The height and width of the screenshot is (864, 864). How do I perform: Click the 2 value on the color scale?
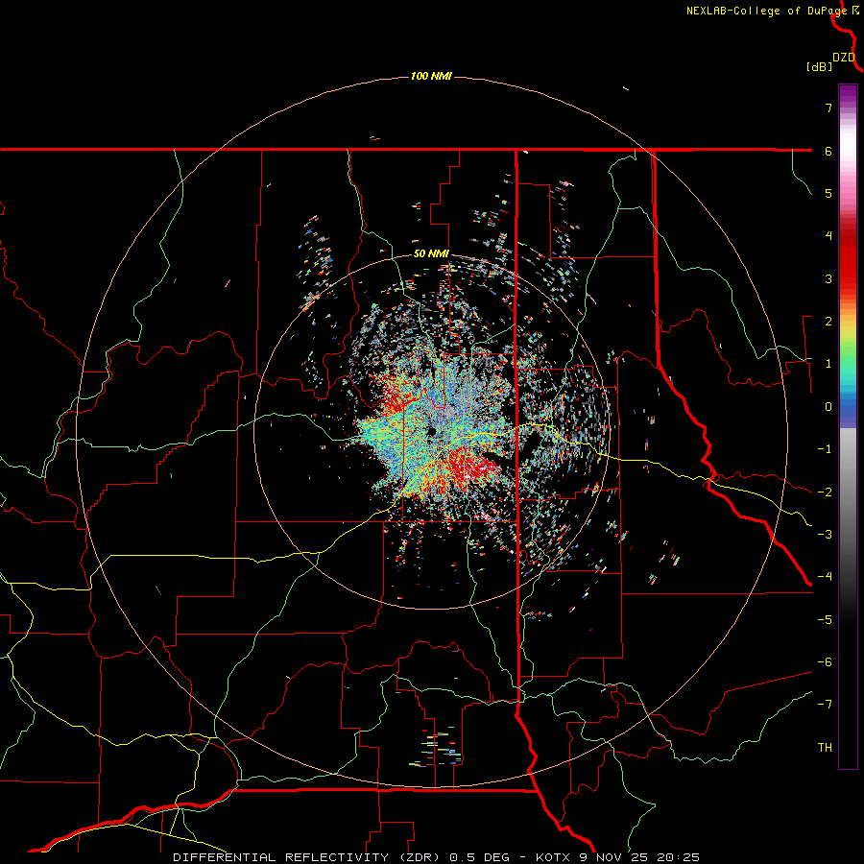pyautogui.click(x=828, y=322)
